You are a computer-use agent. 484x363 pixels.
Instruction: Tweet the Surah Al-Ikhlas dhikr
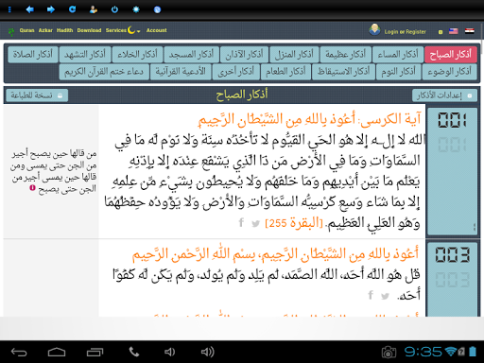pyautogui.click(x=385, y=296)
